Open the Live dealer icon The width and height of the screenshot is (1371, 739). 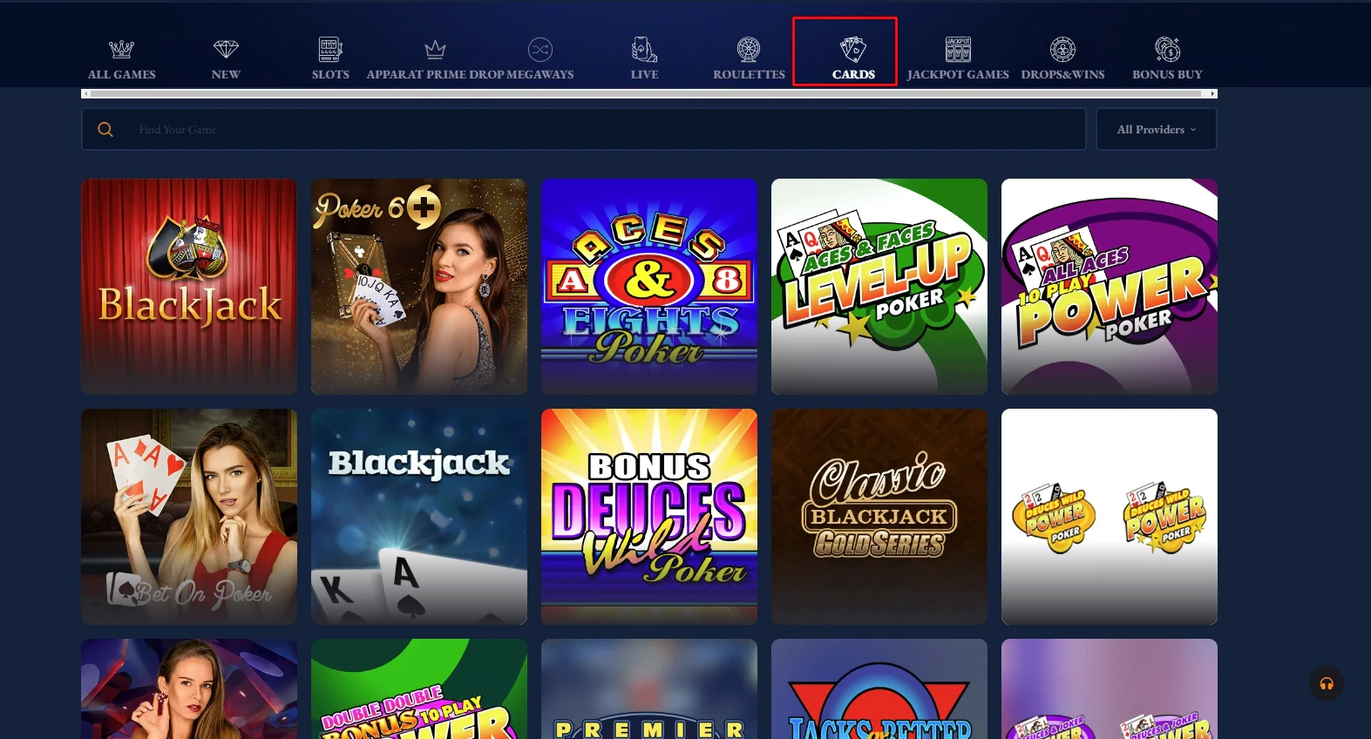coord(644,49)
